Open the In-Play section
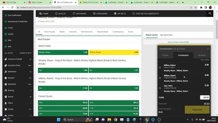The image size is (218, 123). click(x=60, y=14)
